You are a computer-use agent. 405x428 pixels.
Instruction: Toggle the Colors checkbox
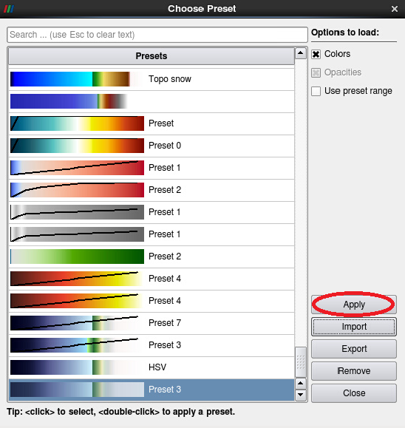click(316, 54)
